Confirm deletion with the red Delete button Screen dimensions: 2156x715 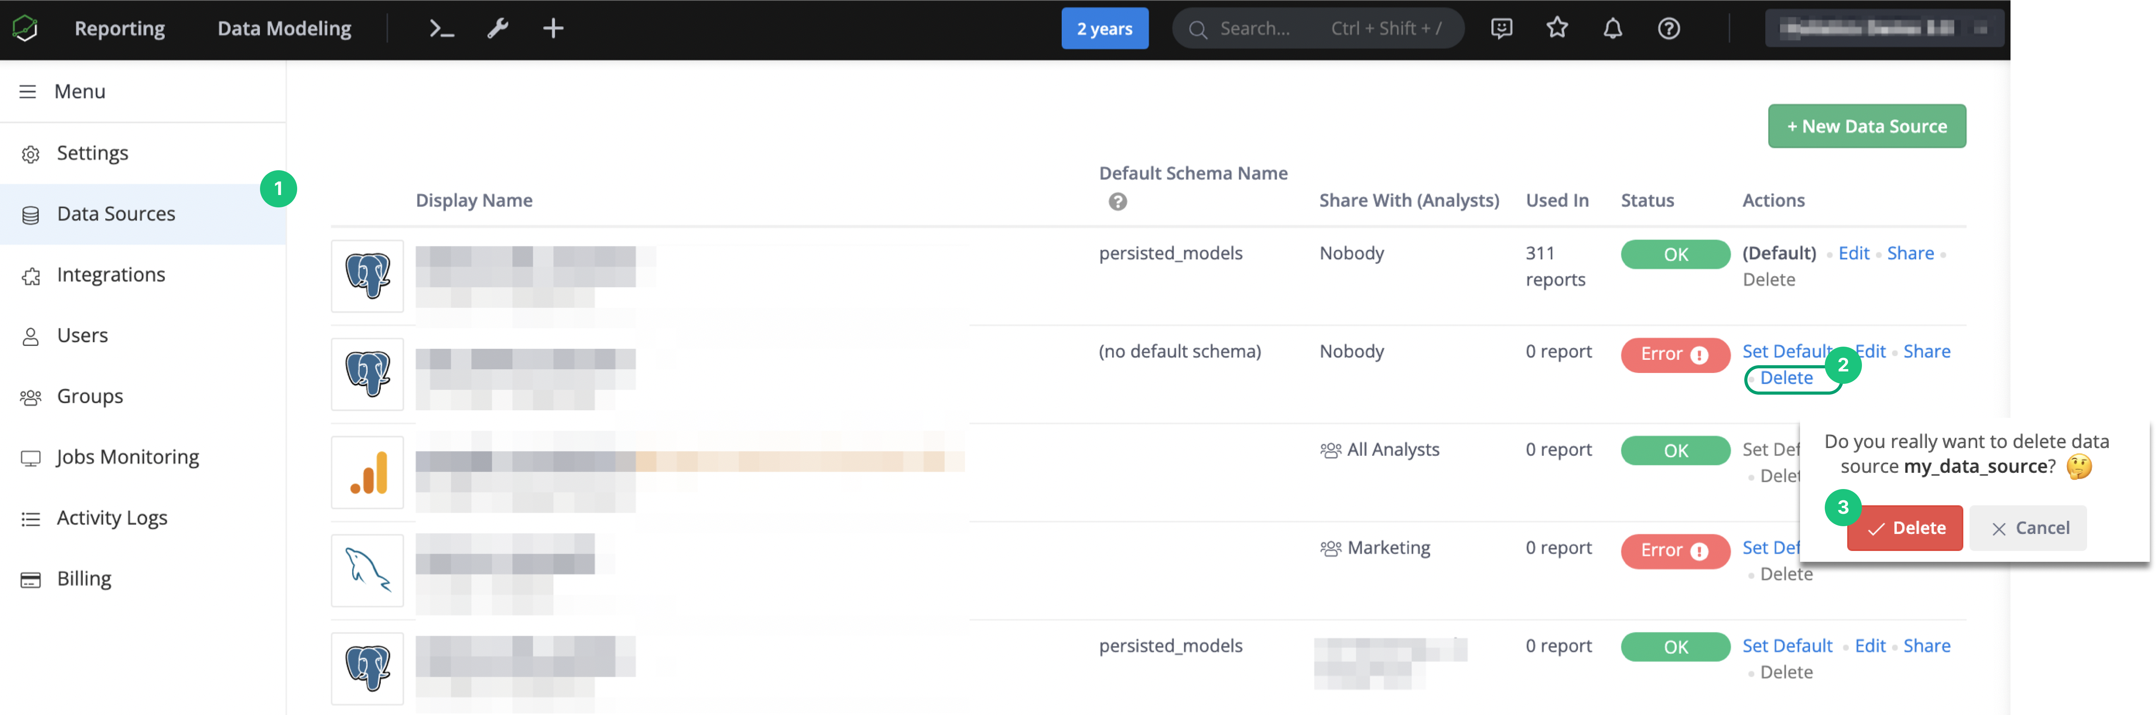click(1905, 528)
